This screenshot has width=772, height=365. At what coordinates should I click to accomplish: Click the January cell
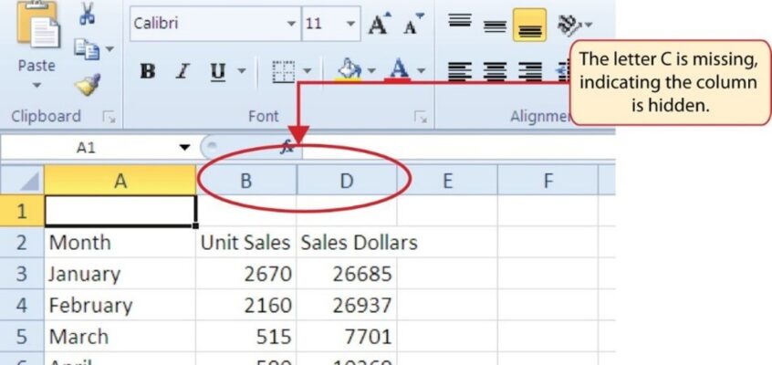pyautogui.click(x=120, y=274)
